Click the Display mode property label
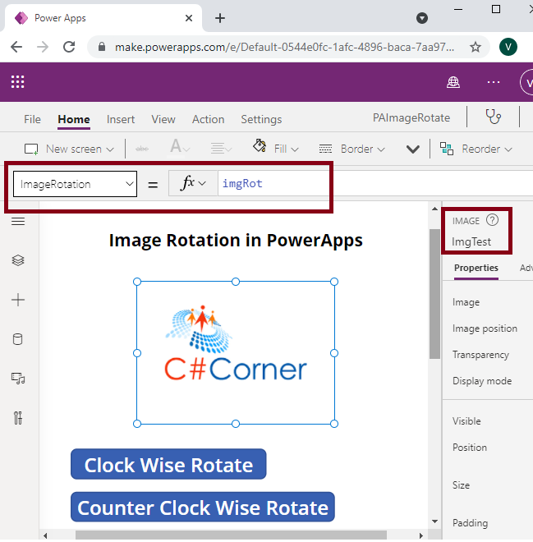Screen dimensions: 533x542 [482, 381]
